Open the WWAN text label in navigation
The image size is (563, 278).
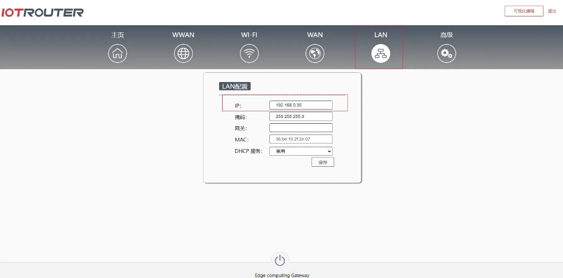(183, 35)
